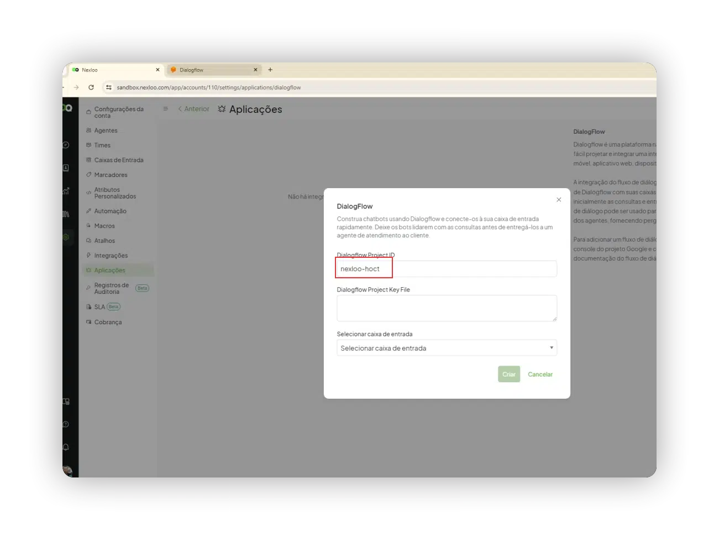Open Agentes settings

pos(106,131)
